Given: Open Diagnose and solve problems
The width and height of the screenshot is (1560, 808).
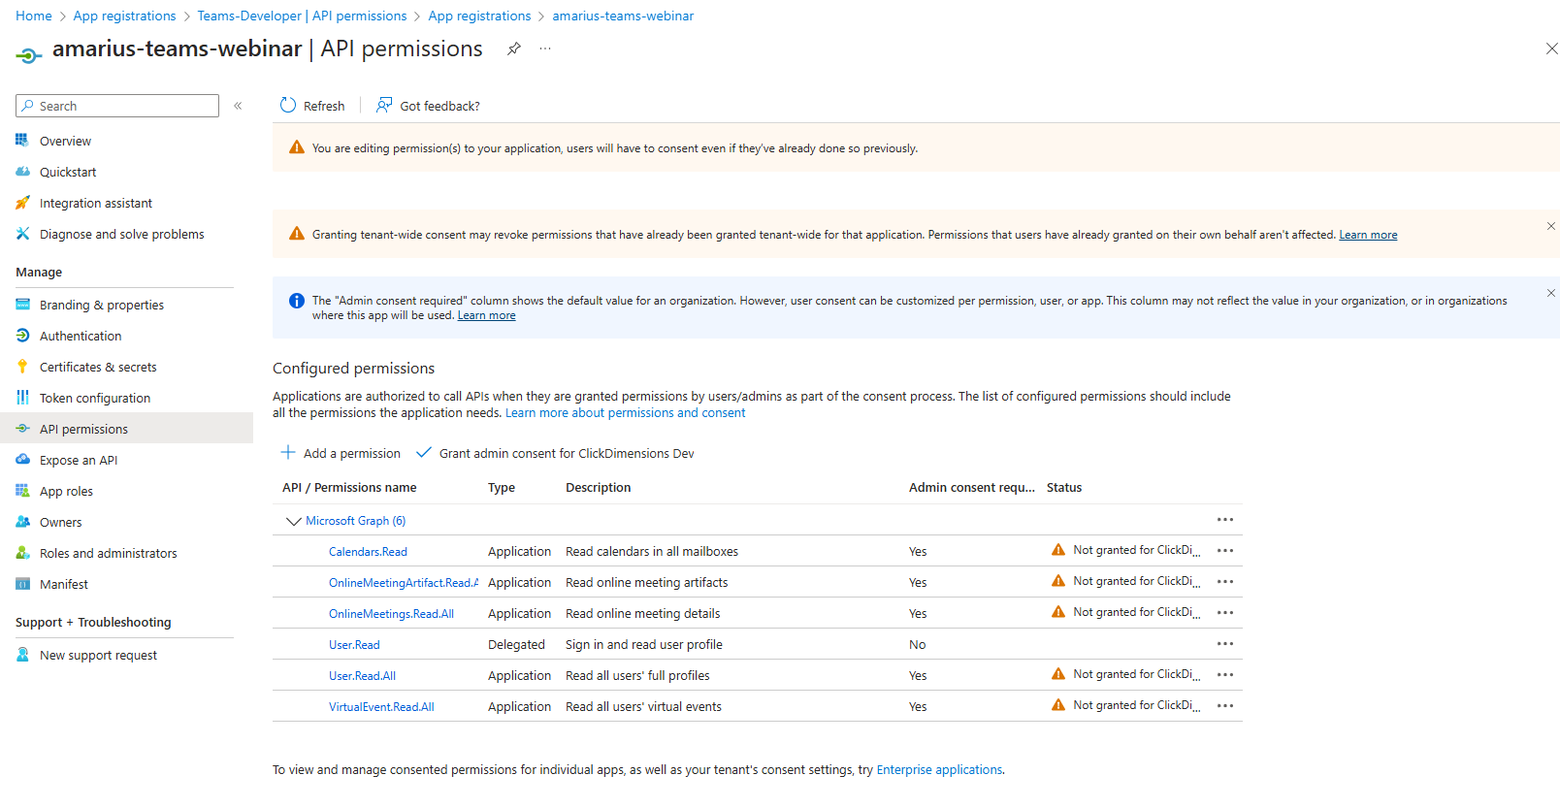Looking at the screenshot, I should pyautogui.click(x=121, y=234).
